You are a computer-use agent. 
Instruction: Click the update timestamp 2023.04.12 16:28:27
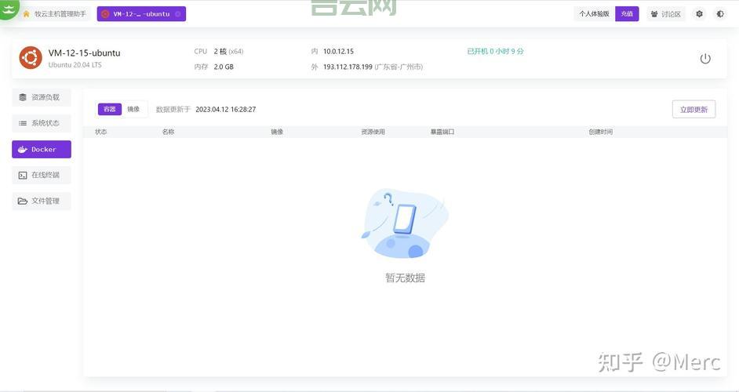[x=226, y=109]
